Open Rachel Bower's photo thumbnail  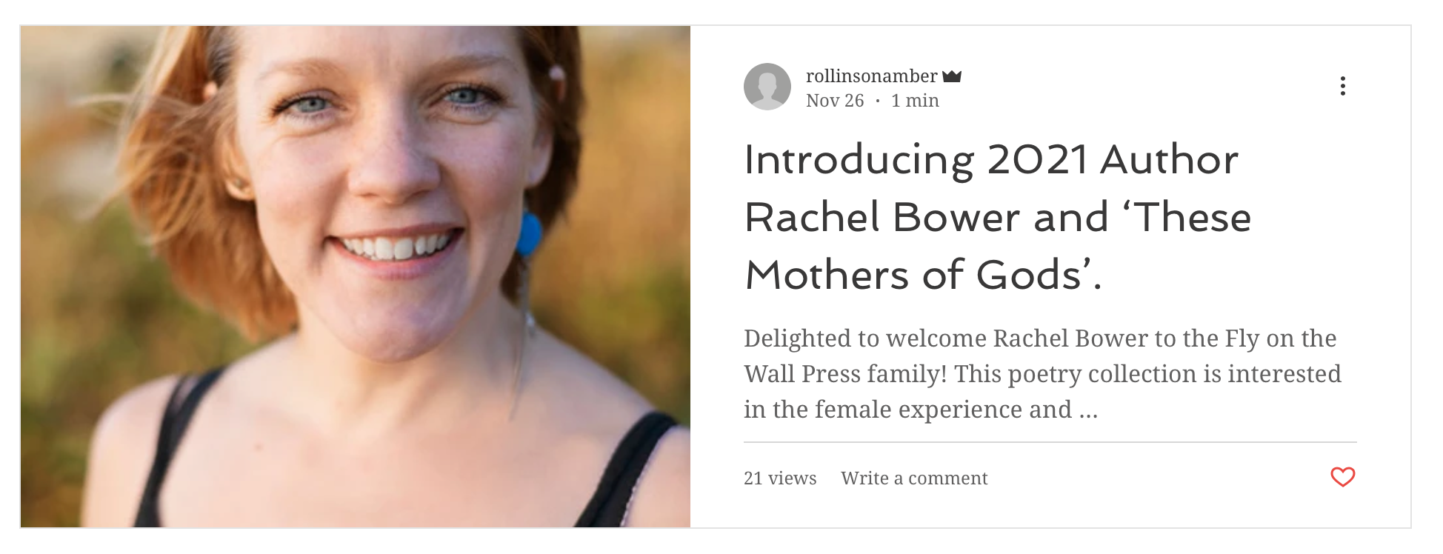tap(356, 277)
